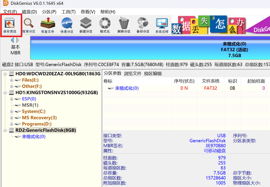Click the RD2 flash disk icon

point(11,130)
